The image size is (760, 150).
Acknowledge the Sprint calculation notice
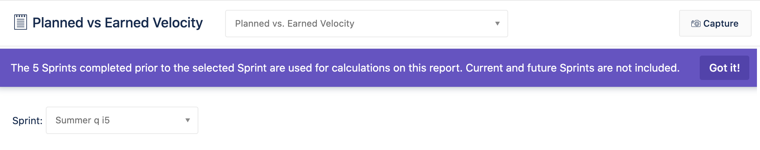pos(724,68)
